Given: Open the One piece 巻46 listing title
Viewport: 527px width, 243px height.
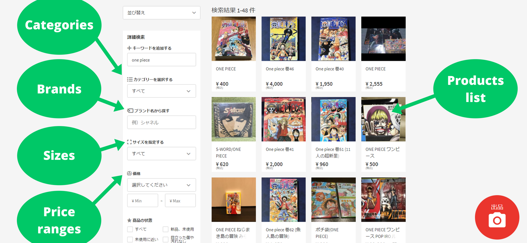Looking at the screenshot, I should tap(280, 69).
